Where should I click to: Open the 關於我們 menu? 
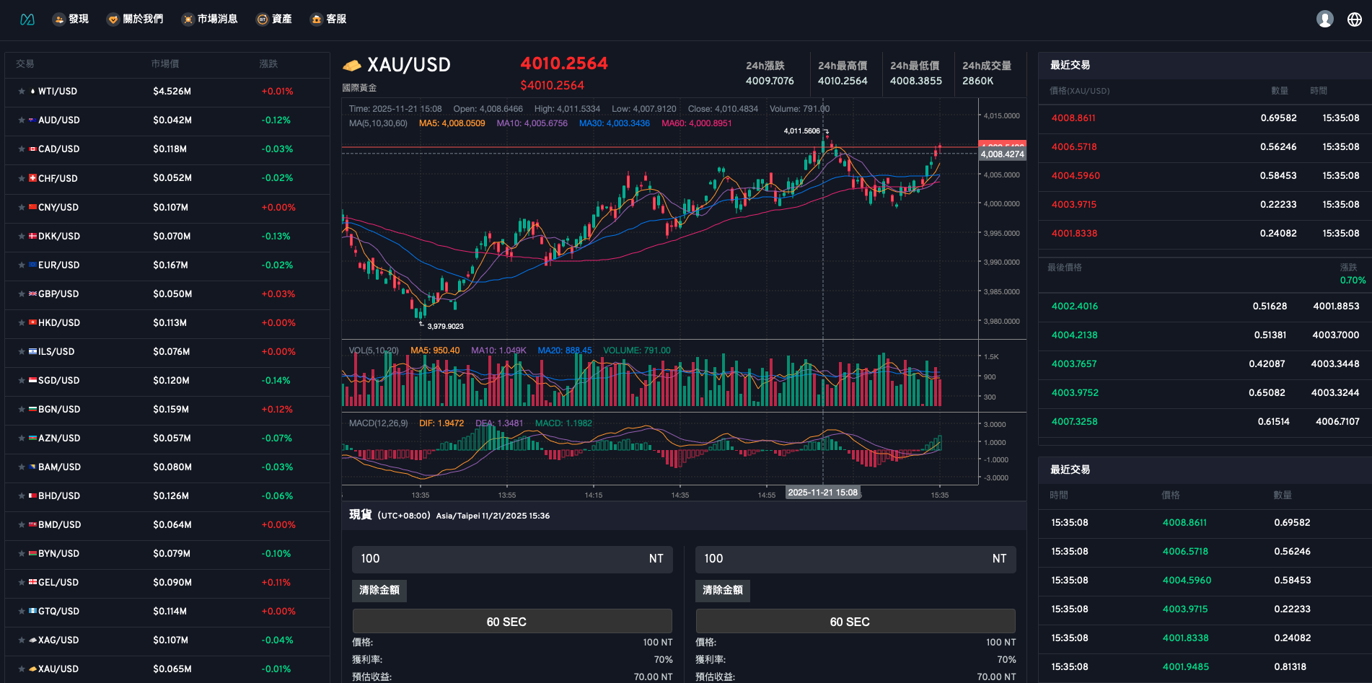pyautogui.click(x=135, y=19)
